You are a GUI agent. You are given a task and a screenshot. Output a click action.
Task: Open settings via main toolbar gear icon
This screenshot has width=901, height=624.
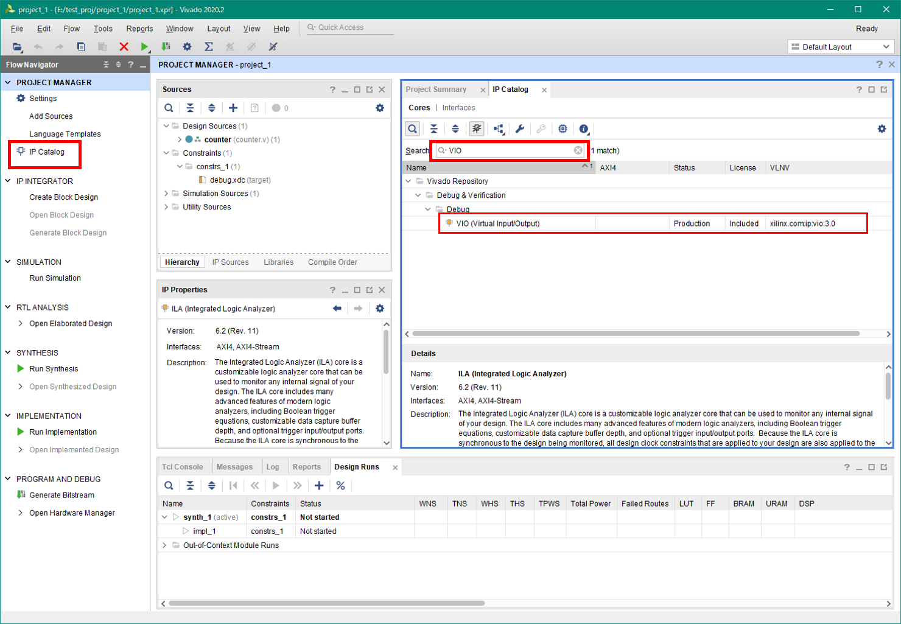[187, 47]
